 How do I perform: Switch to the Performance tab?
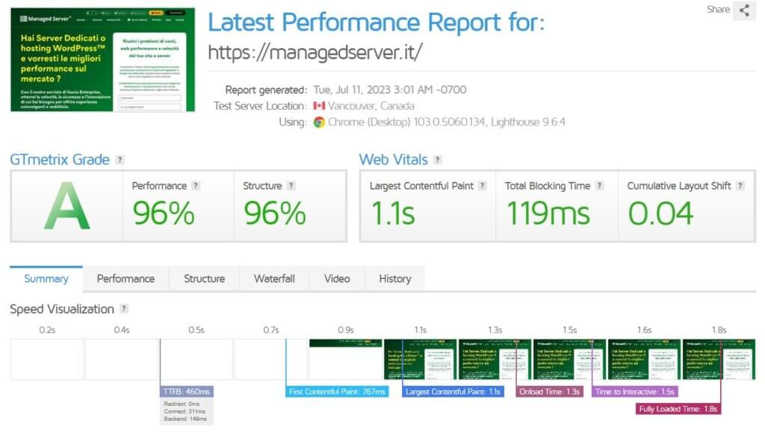126,278
